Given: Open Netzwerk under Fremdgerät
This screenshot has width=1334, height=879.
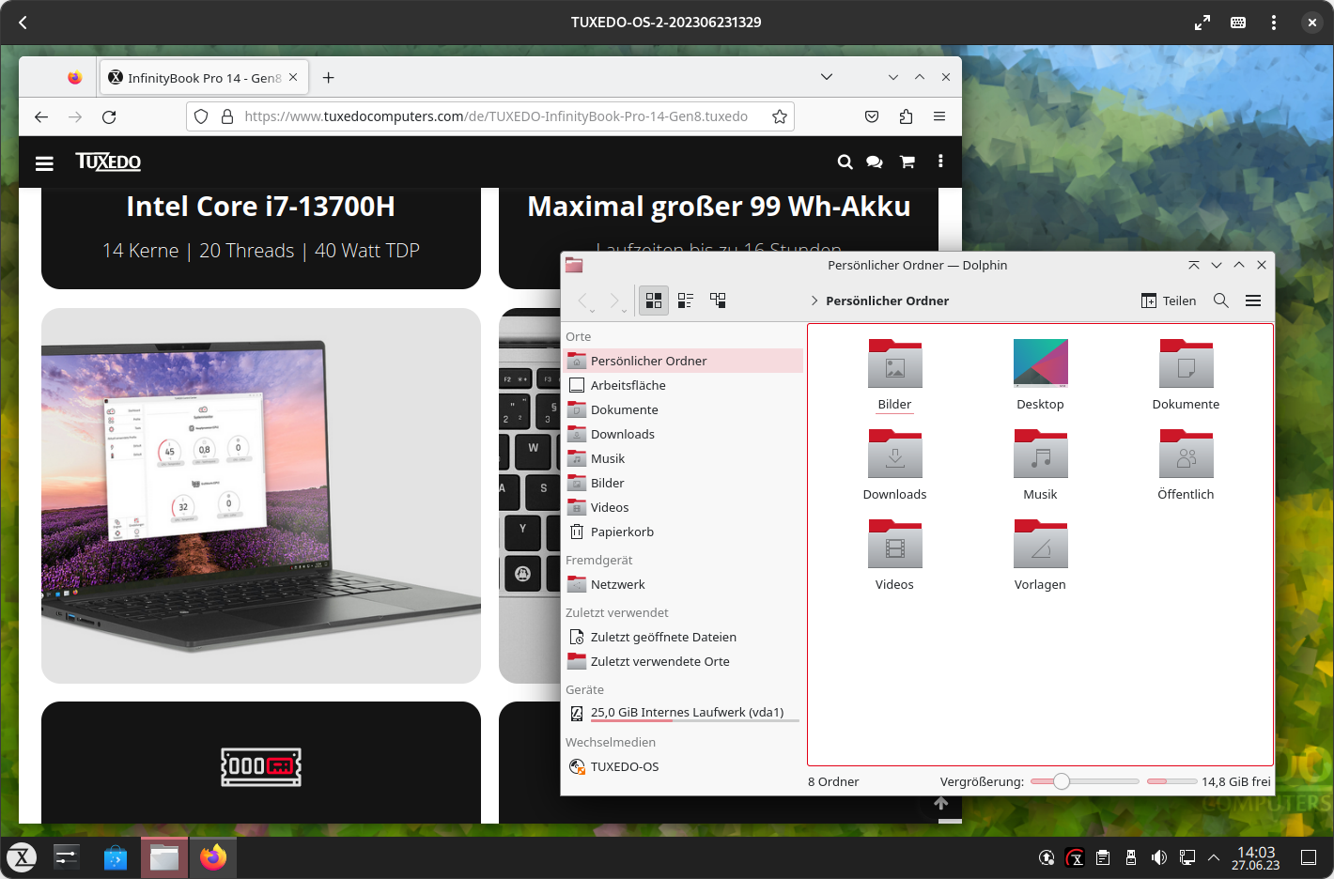Looking at the screenshot, I should 683,584.
